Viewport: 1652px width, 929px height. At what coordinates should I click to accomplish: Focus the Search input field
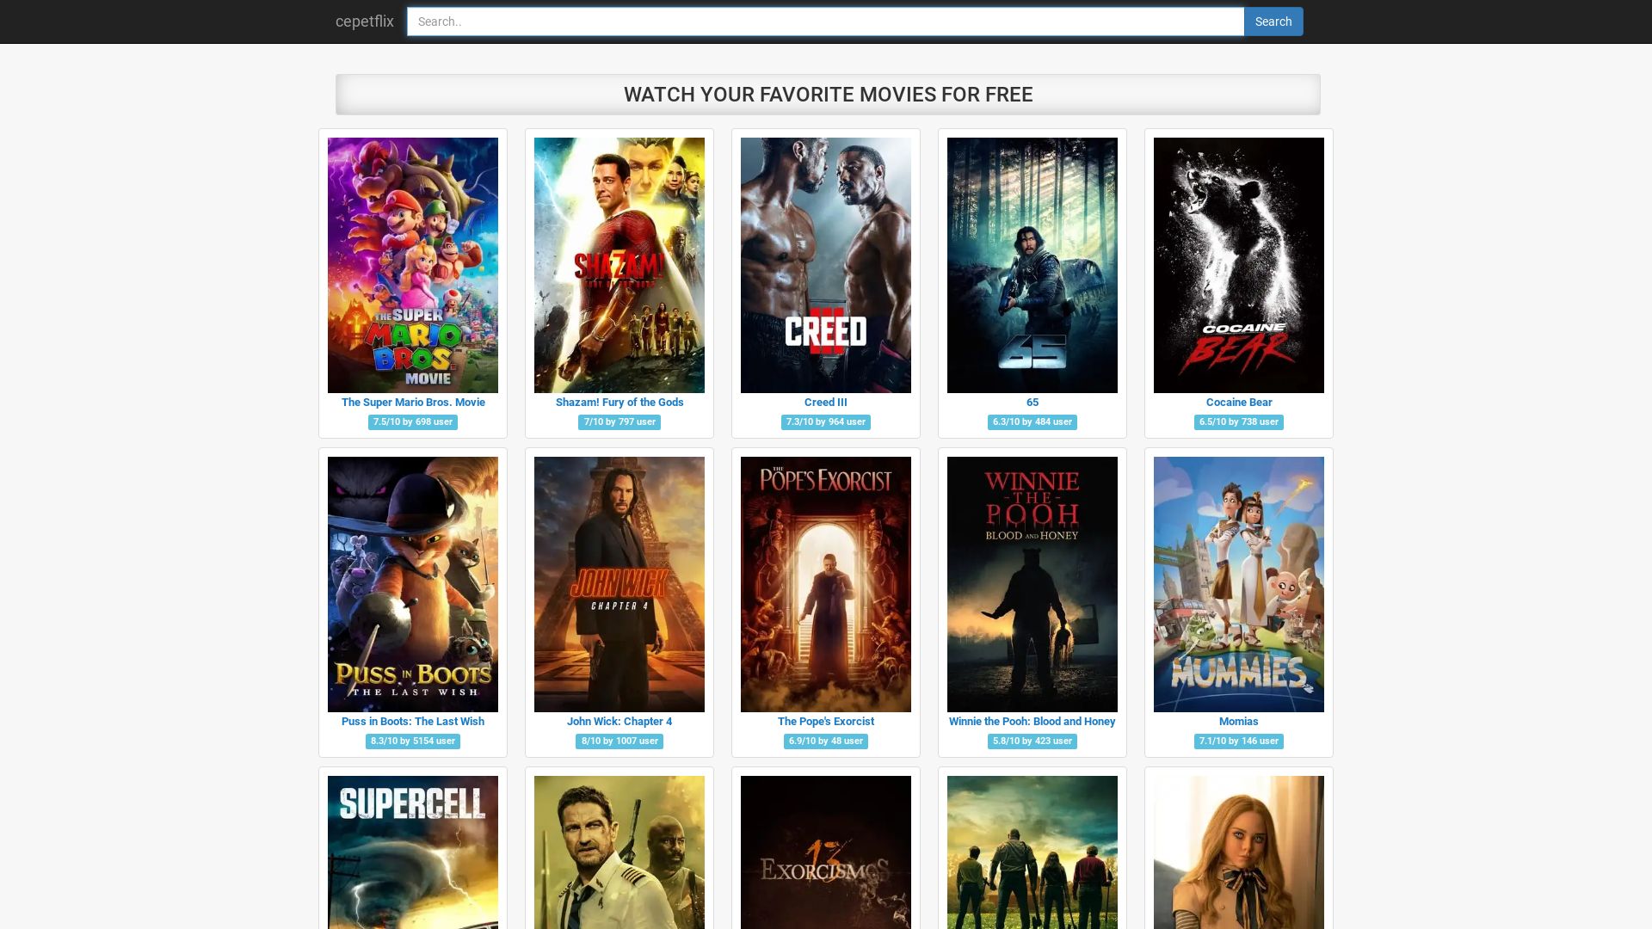(825, 22)
